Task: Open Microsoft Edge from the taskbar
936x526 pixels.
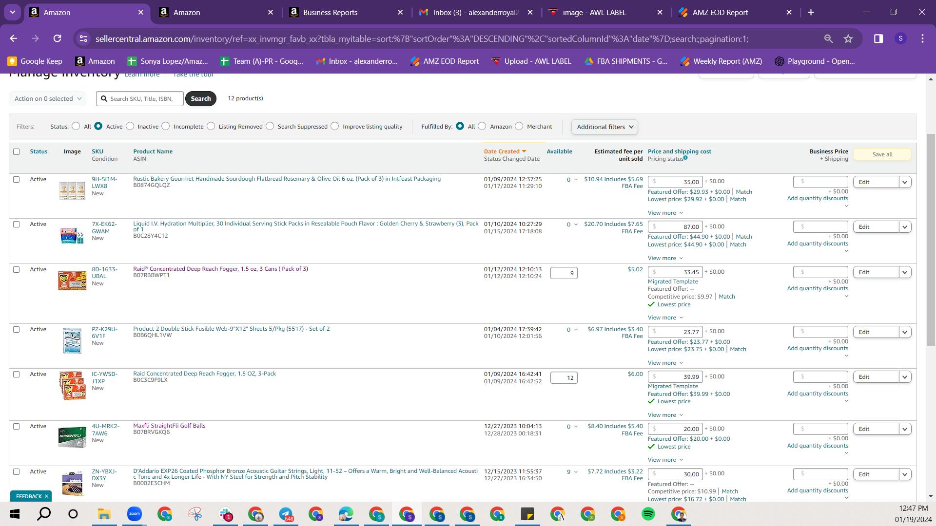Action: pyautogui.click(x=346, y=514)
